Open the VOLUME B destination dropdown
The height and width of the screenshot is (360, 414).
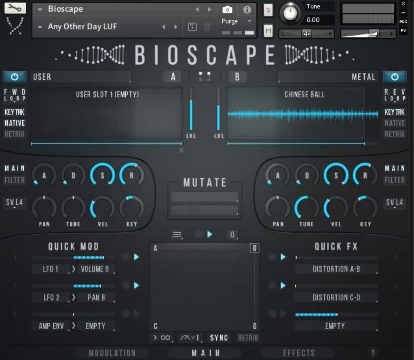96,269
